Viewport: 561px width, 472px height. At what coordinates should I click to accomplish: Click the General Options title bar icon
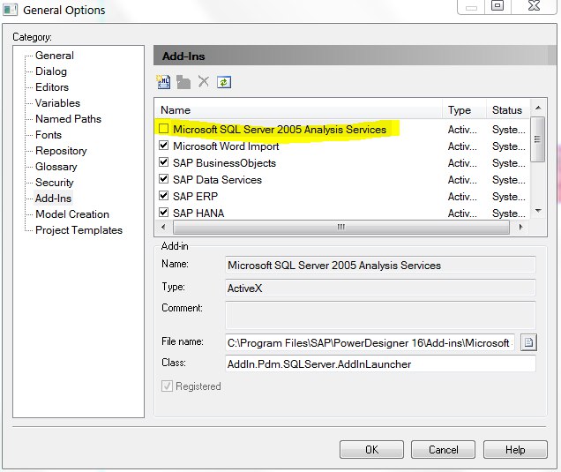coord(10,10)
